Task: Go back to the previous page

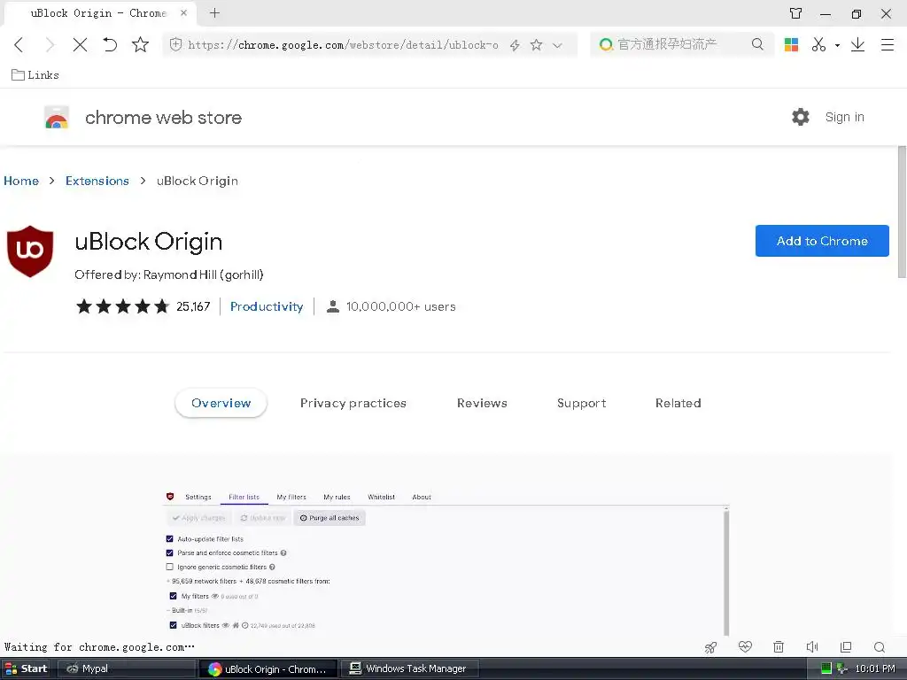Action: coord(19,44)
